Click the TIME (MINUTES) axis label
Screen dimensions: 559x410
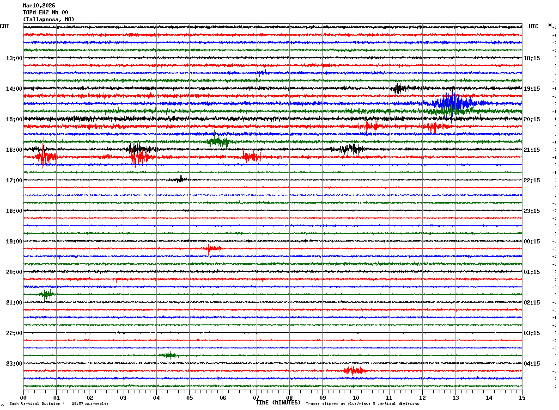(x=278, y=403)
